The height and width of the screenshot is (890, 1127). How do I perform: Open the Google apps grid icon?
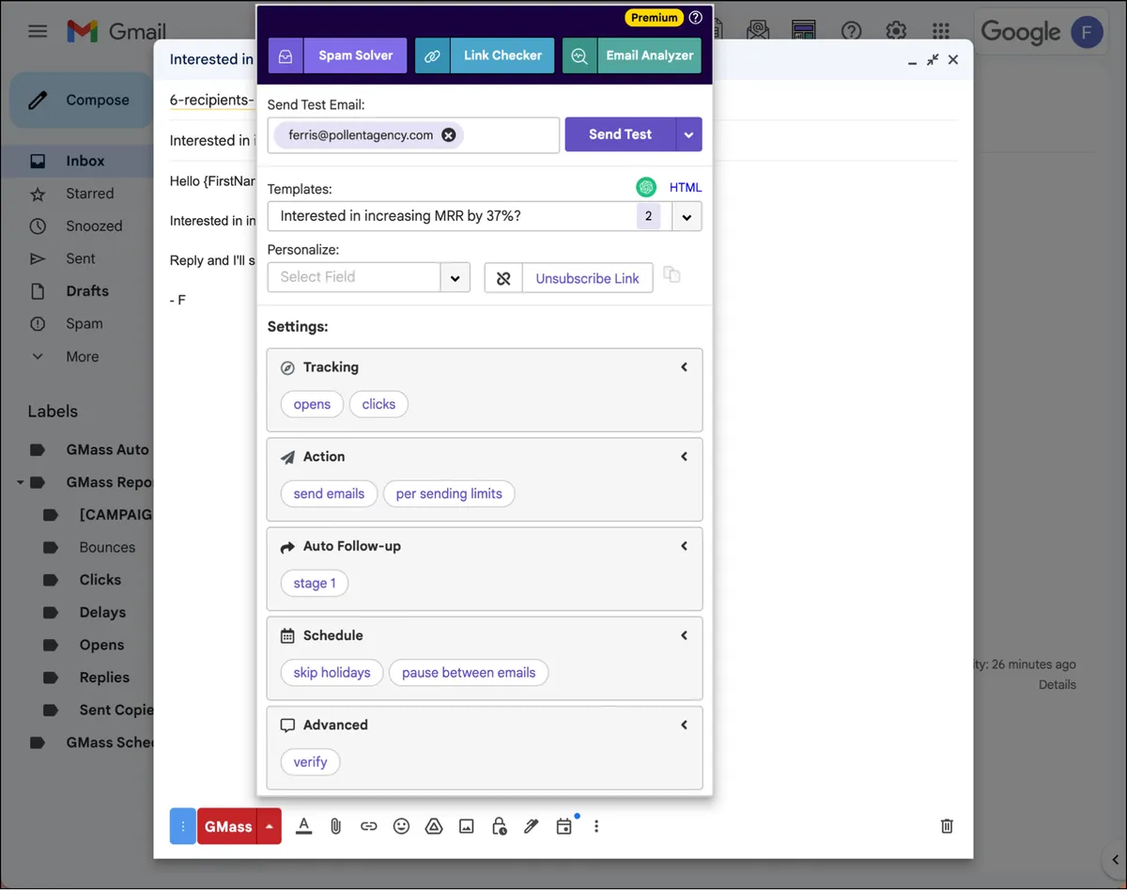[941, 31]
